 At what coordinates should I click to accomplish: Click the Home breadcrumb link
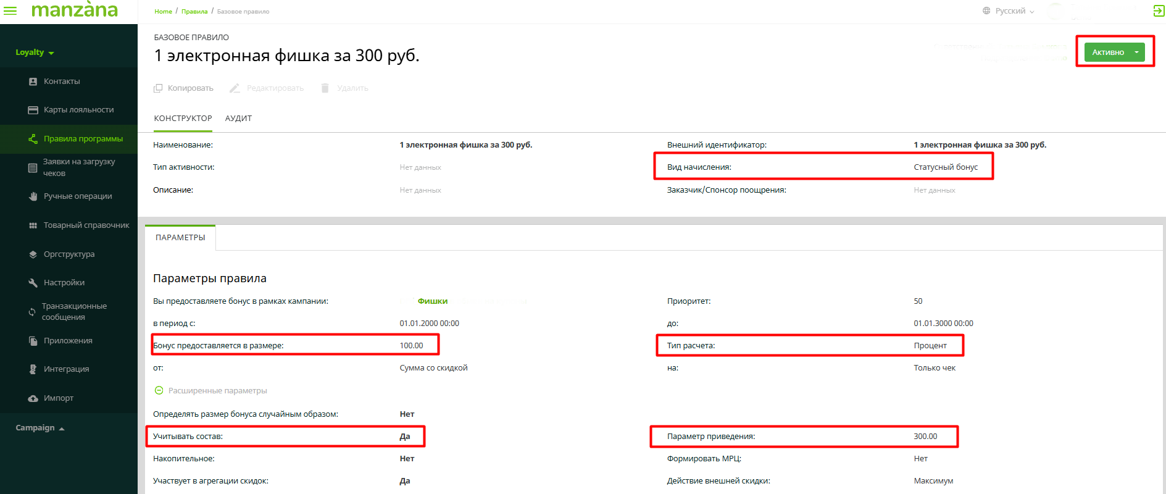pos(163,12)
